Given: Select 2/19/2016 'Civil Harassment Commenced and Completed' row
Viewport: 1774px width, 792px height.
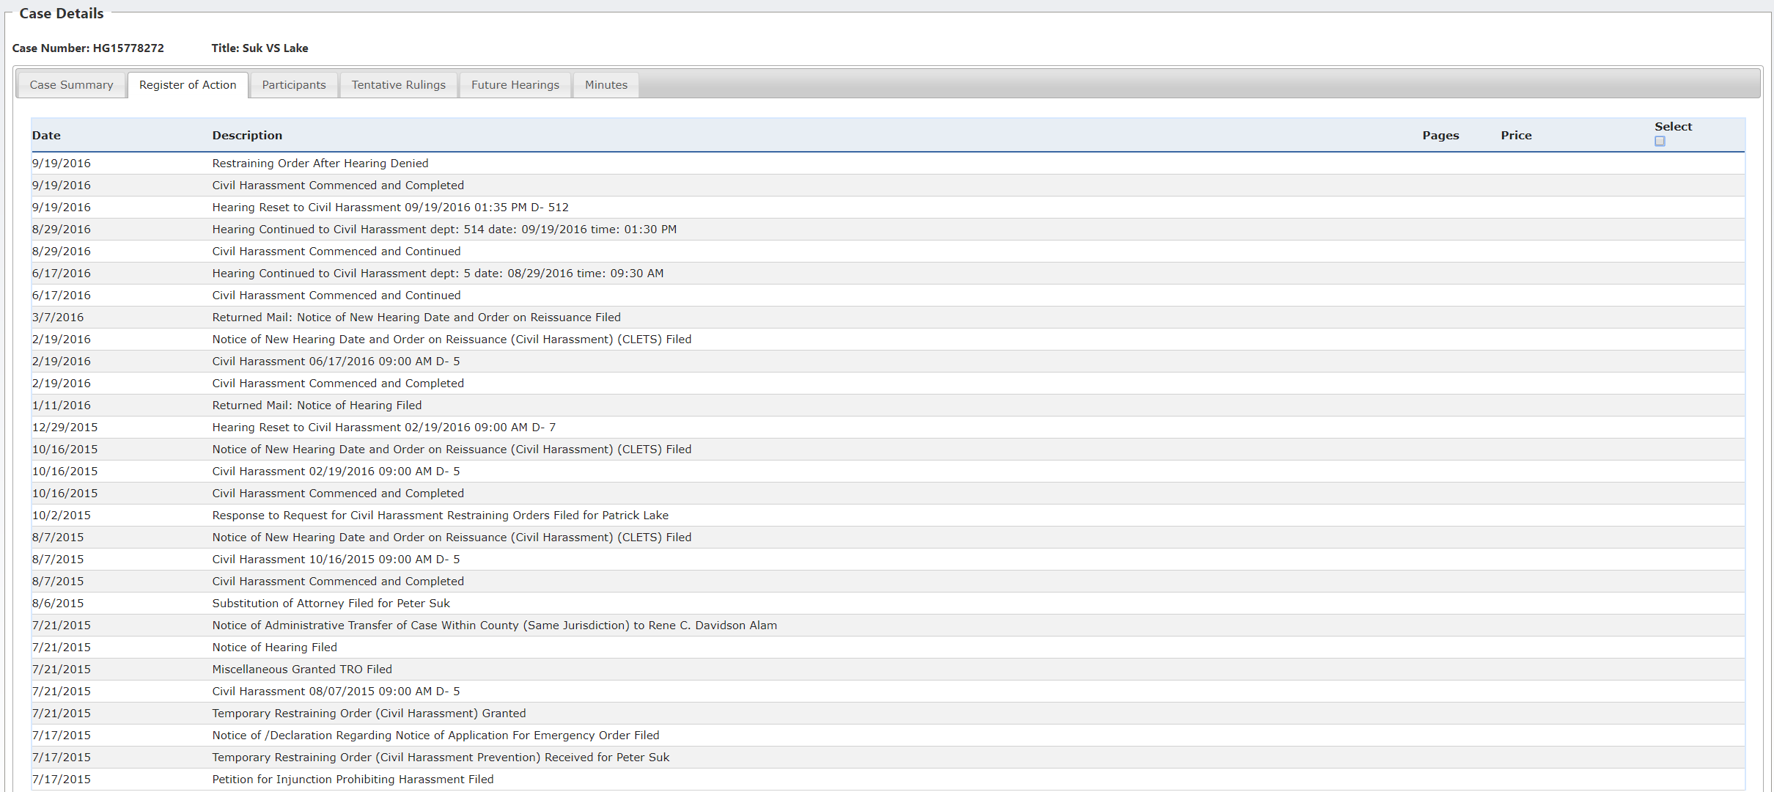Looking at the screenshot, I should pyautogui.click(x=888, y=384).
